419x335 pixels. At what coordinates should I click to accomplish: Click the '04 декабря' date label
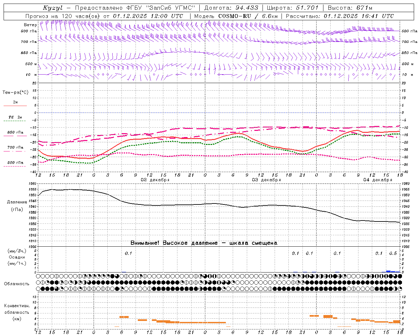point(378,180)
